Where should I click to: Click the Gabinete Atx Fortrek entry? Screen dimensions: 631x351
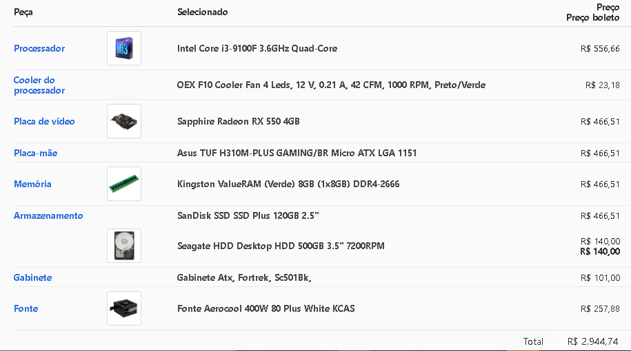tap(244, 277)
